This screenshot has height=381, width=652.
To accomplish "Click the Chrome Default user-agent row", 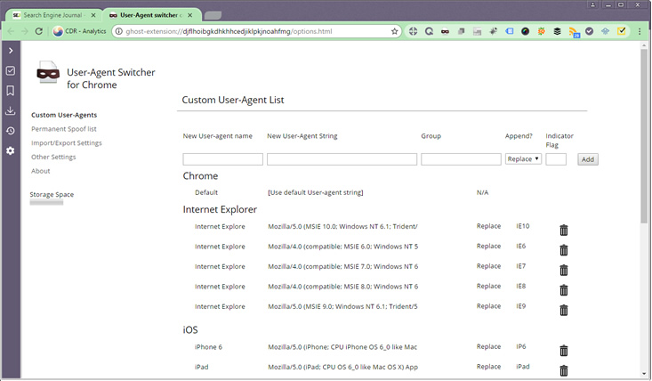I will pos(341,192).
